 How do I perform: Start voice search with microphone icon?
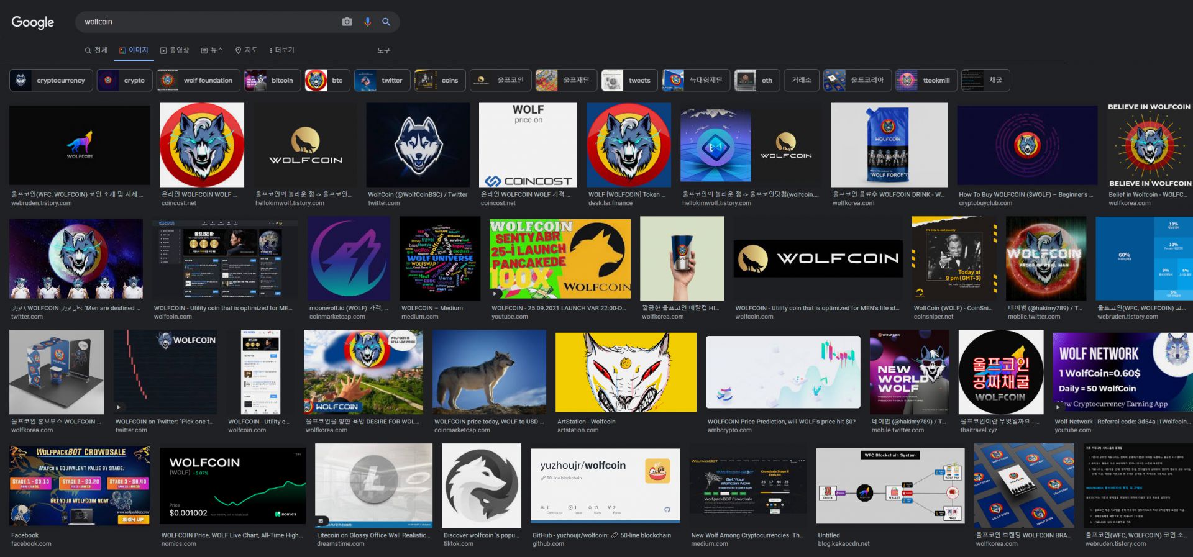pyautogui.click(x=367, y=22)
